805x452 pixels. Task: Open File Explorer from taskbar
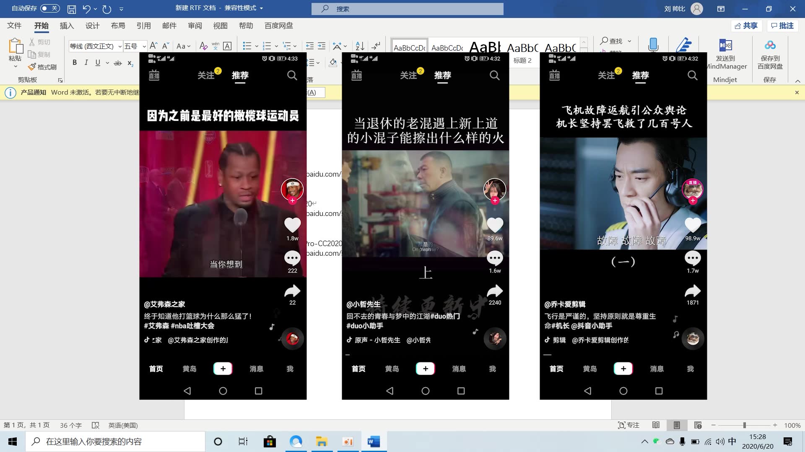pos(322,442)
